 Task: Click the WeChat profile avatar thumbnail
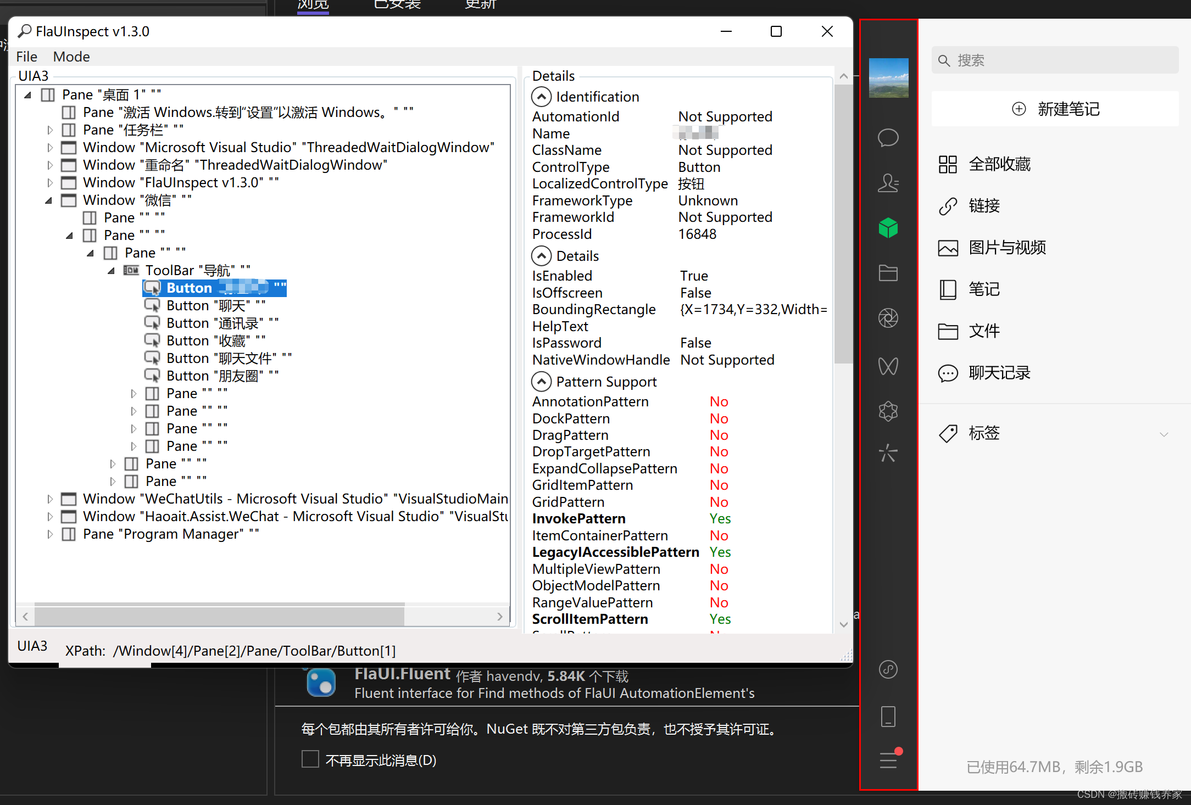888,77
